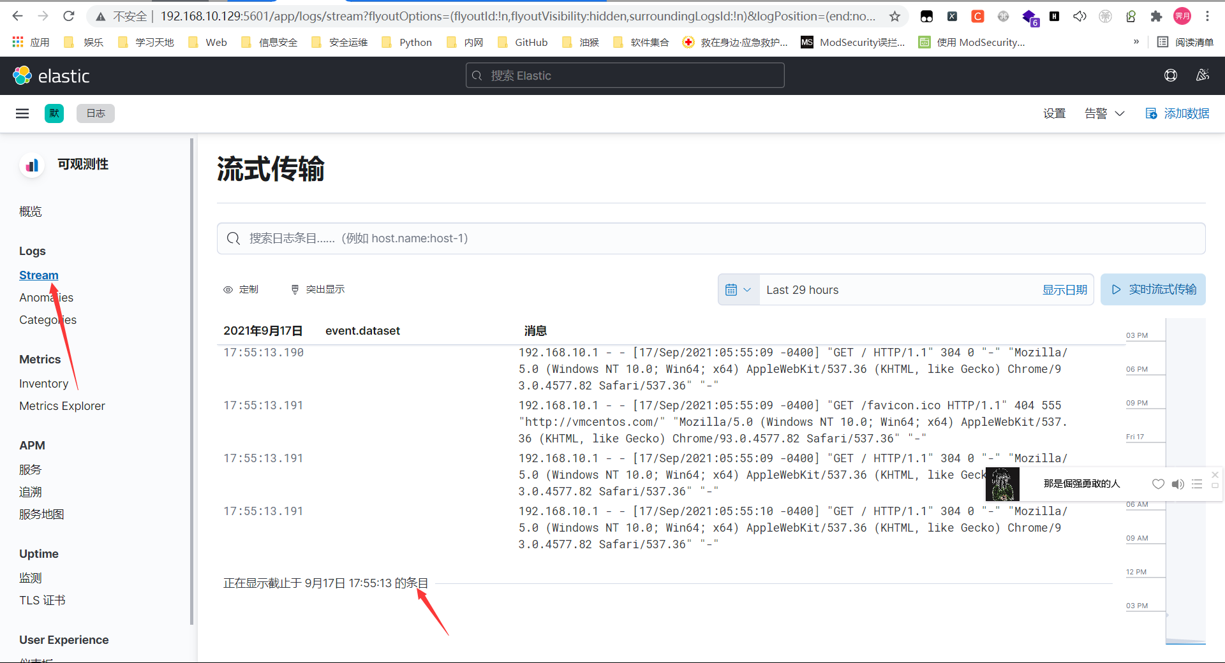Click the newsfeed user icon in header

click(1202, 76)
